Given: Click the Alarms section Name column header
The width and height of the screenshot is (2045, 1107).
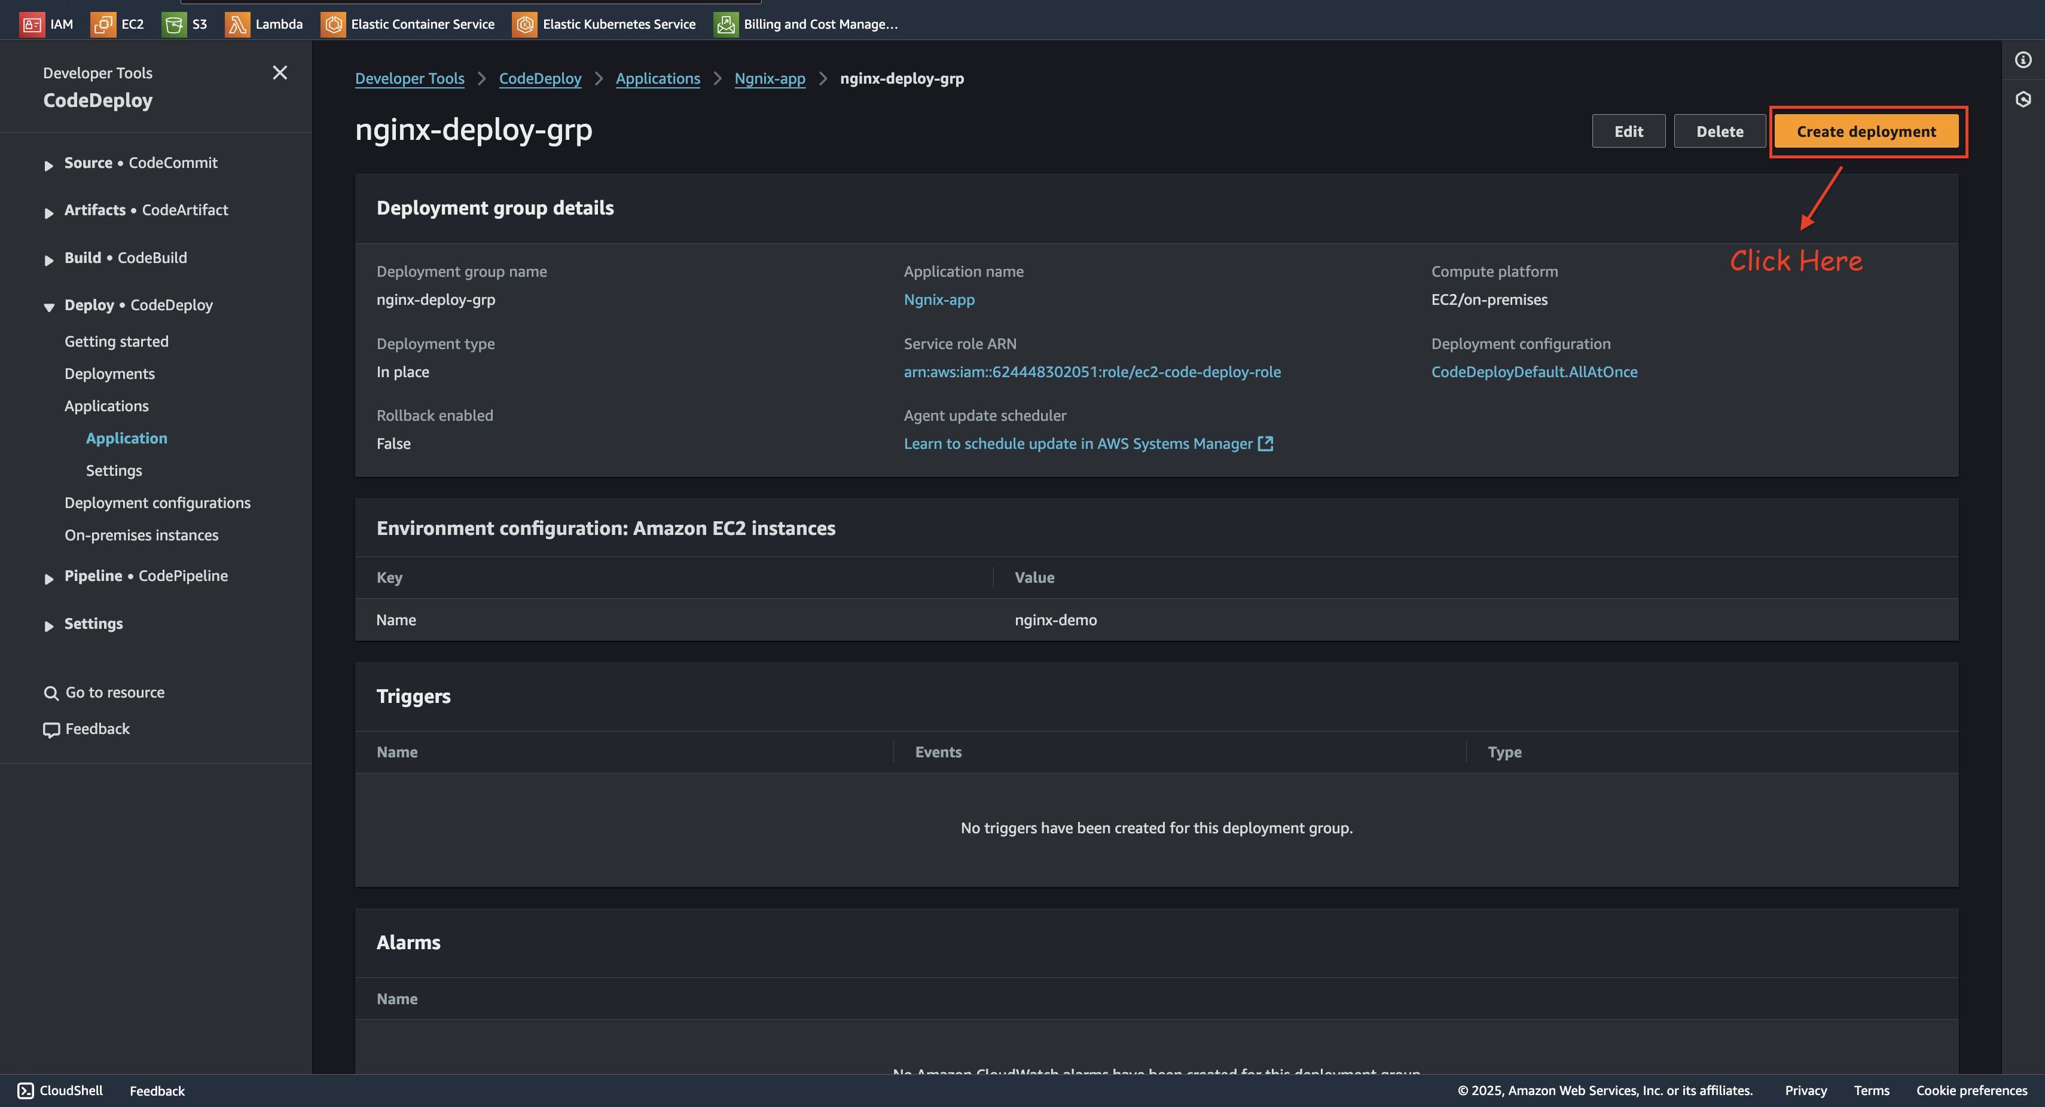Looking at the screenshot, I should point(397,999).
